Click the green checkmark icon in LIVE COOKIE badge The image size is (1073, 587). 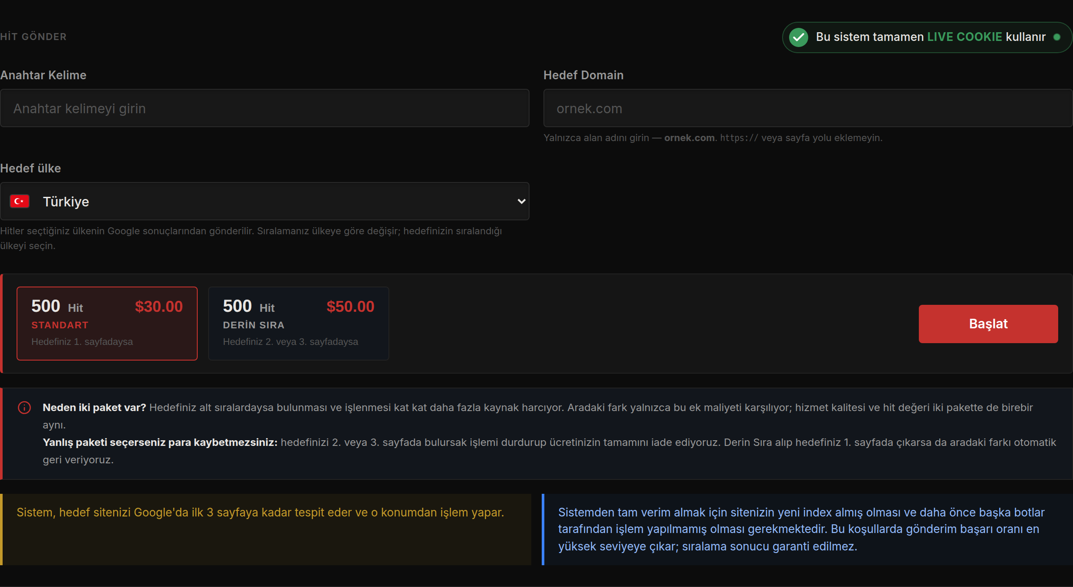[799, 37]
